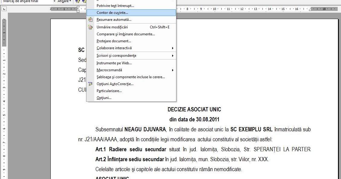Select Rezumare automată menu entry
The height and width of the screenshot is (179, 341).
pyautogui.click(x=131, y=20)
